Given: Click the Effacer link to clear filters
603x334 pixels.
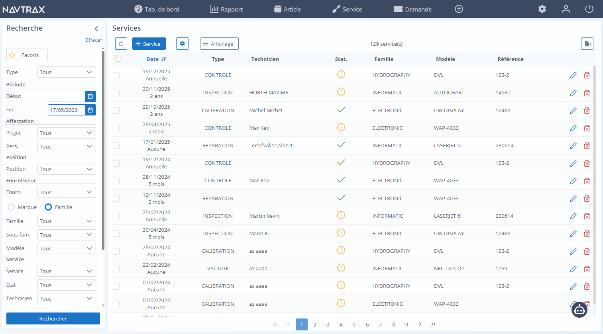Looking at the screenshot, I should point(94,40).
